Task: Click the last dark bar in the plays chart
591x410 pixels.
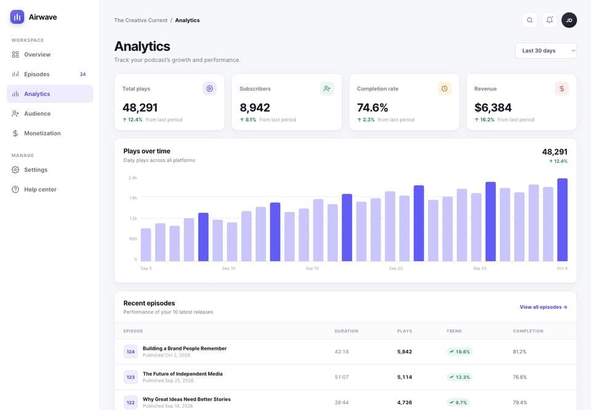Action: click(562, 220)
